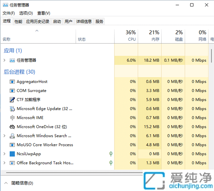Select the CTF 加载程序 process row
The width and height of the screenshot is (214, 191).
point(105,99)
